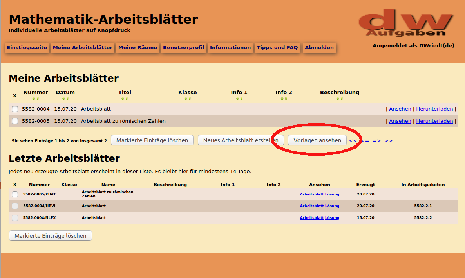This screenshot has width=465, height=278.
Task: Open the Einstiegsseite menu item
Action: point(27,48)
